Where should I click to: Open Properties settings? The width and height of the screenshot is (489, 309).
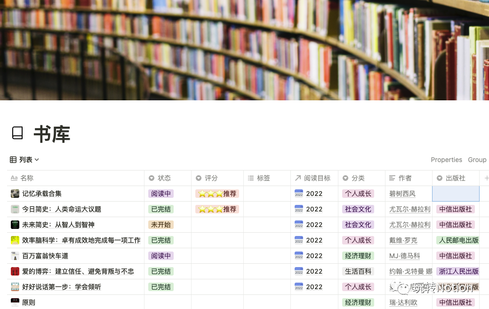[446, 160]
